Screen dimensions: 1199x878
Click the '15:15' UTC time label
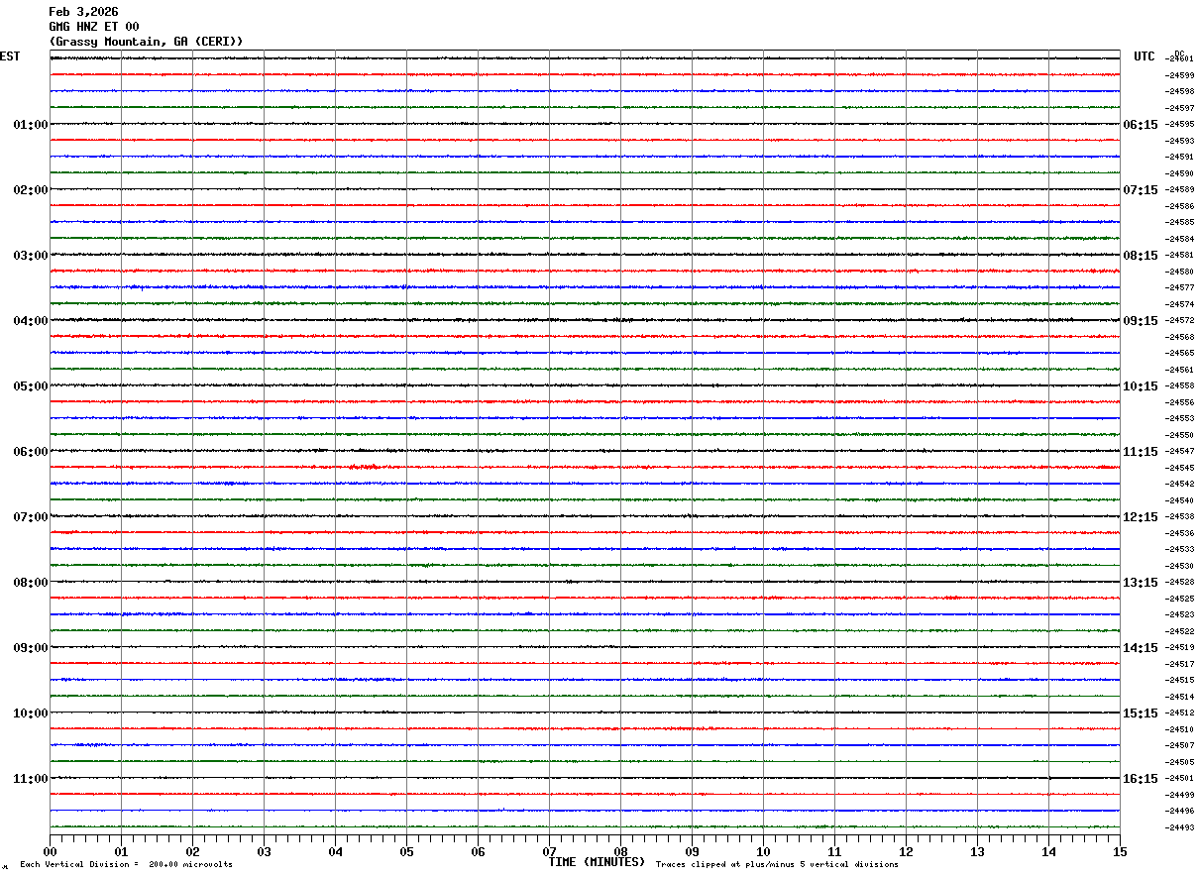click(x=1141, y=713)
